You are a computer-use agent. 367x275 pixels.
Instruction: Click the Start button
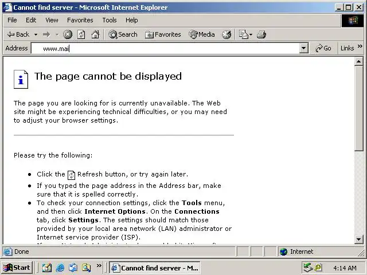(17, 268)
